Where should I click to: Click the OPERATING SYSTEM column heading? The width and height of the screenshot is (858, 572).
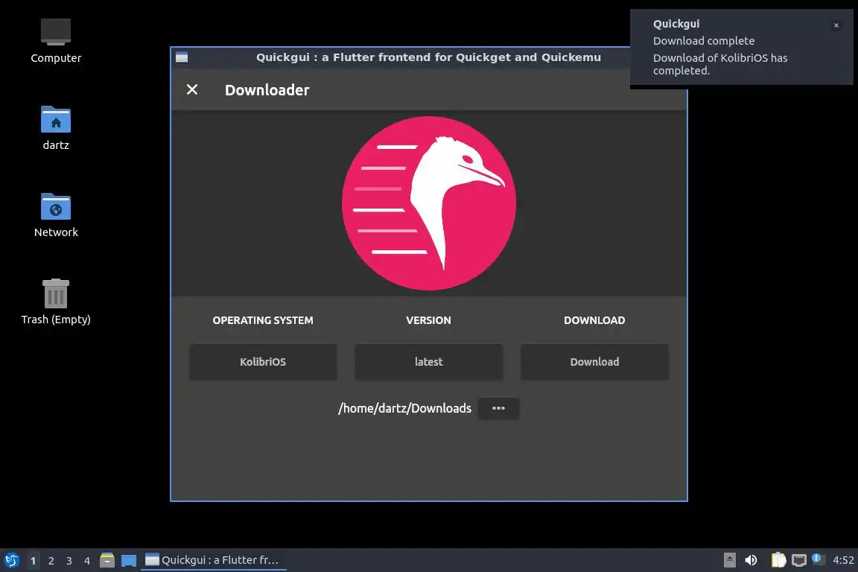point(263,320)
